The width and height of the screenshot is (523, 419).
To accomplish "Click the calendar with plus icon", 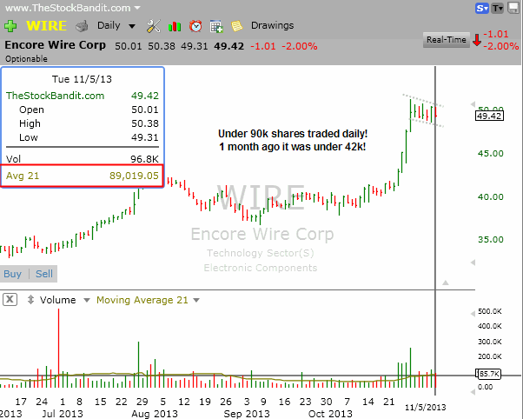I will pos(216,26).
